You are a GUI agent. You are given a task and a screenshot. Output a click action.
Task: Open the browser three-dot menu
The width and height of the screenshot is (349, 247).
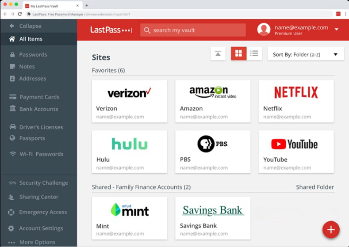coord(345,14)
